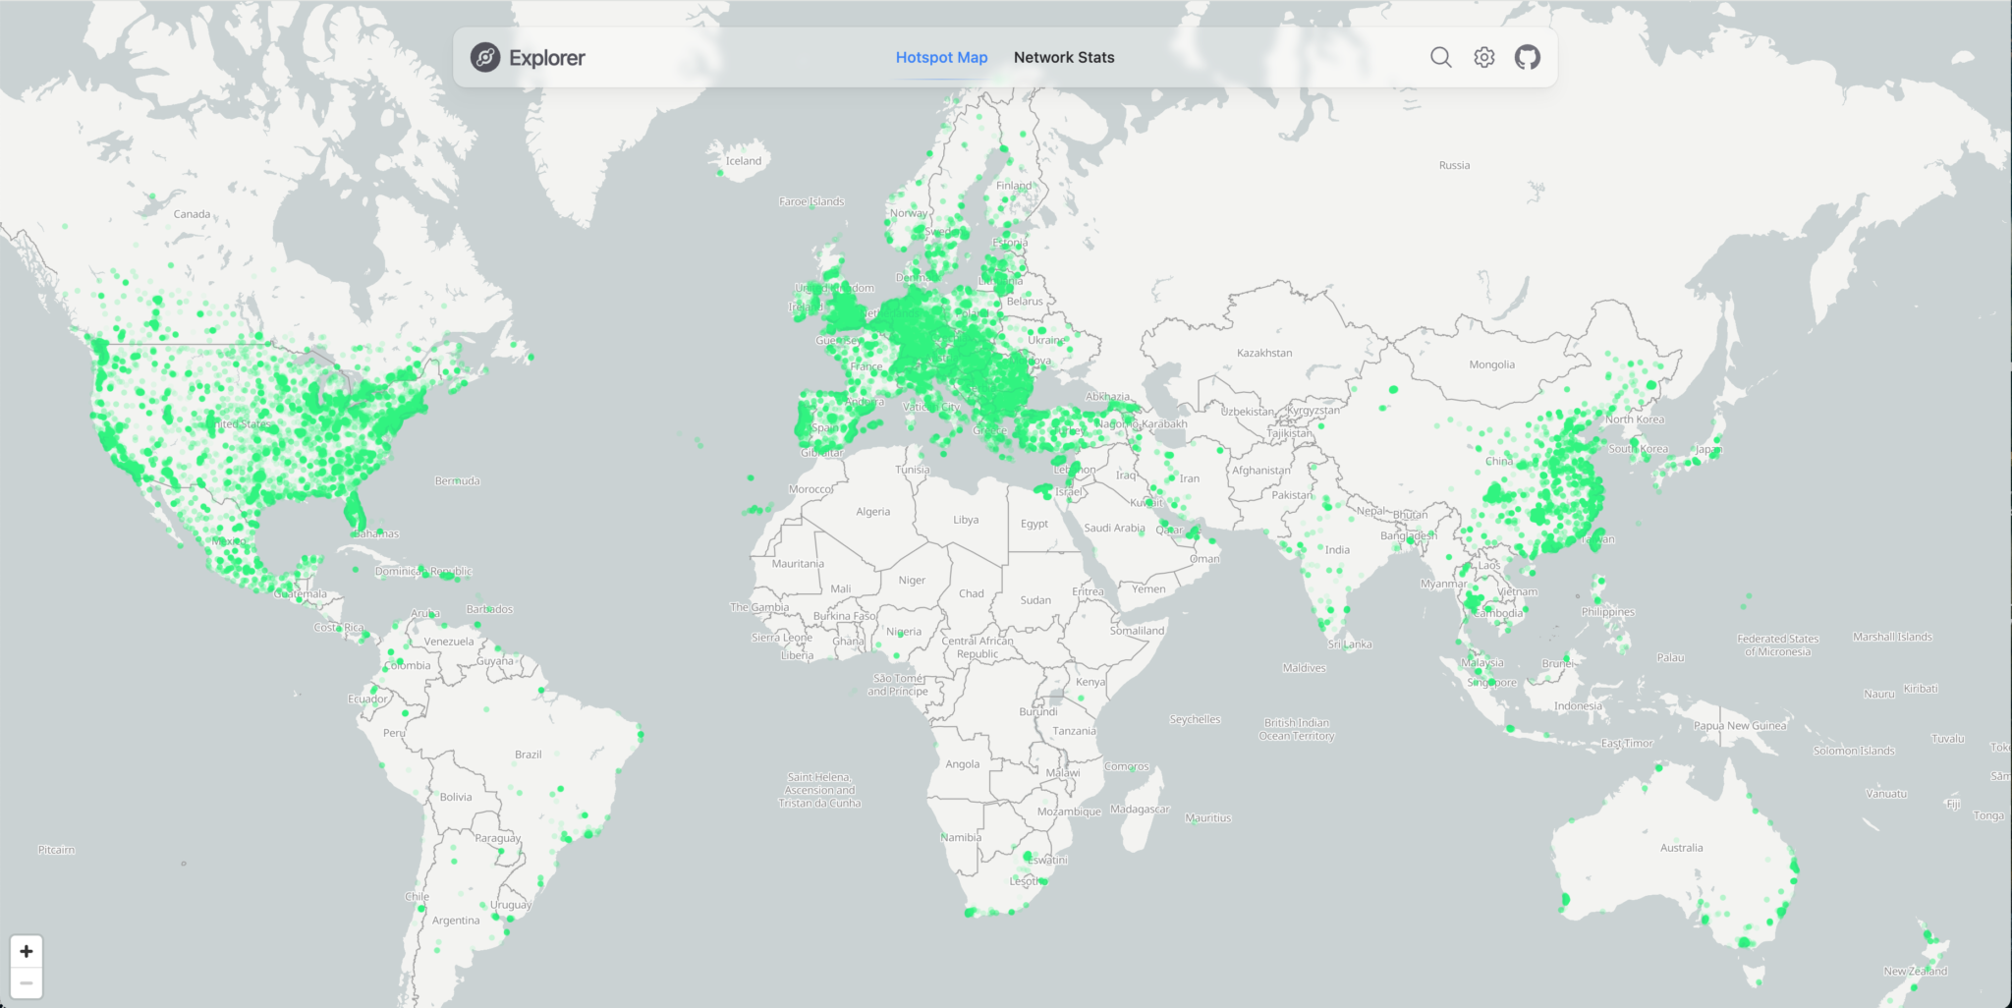Image resolution: width=2012 pixels, height=1008 pixels.
Task: Click the Kazakhstan map label
Action: click(1264, 353)
